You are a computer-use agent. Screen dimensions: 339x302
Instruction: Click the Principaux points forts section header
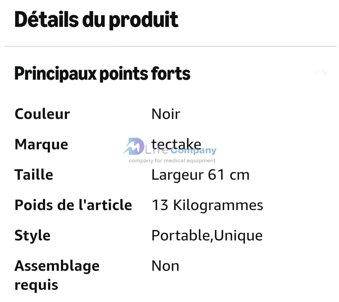102,74
